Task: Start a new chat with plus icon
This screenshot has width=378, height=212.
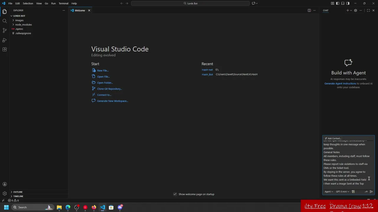Action: (347, 10)
